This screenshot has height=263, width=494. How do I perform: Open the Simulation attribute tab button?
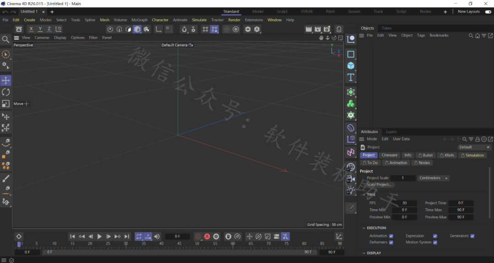472,155
